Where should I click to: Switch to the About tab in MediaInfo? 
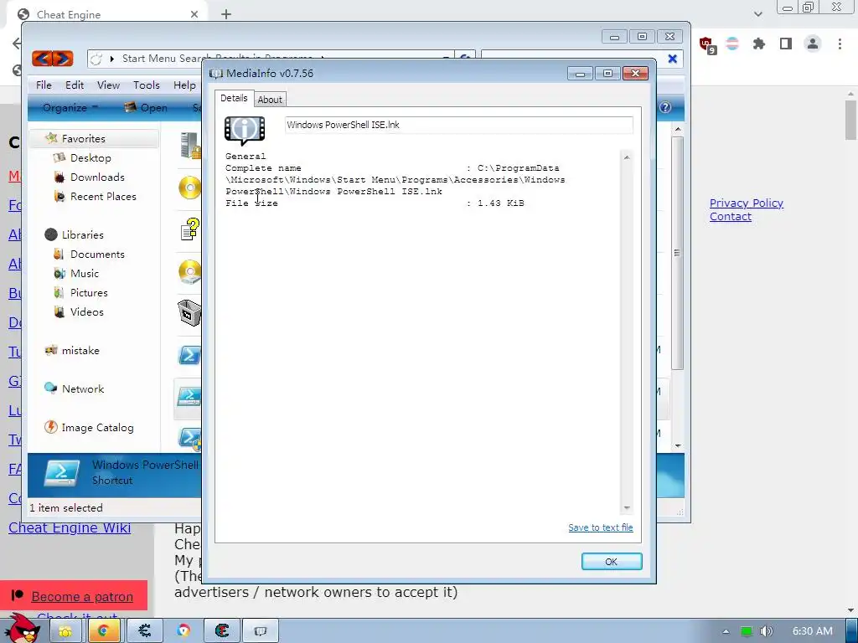click(270, 100)
